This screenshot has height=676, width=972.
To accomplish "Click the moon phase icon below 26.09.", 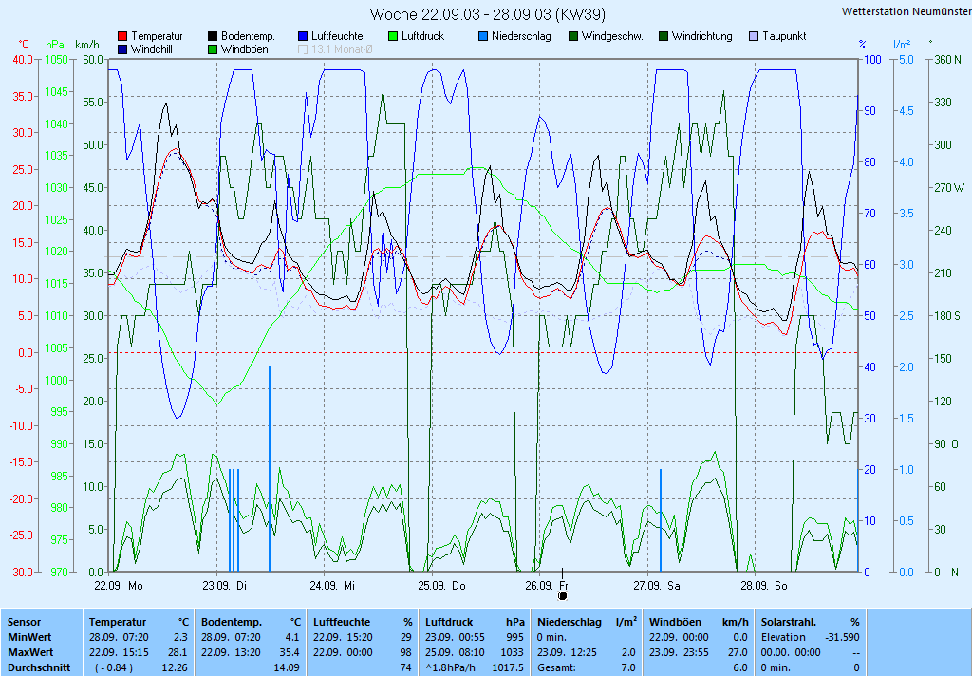I will (x=562, y=596).
